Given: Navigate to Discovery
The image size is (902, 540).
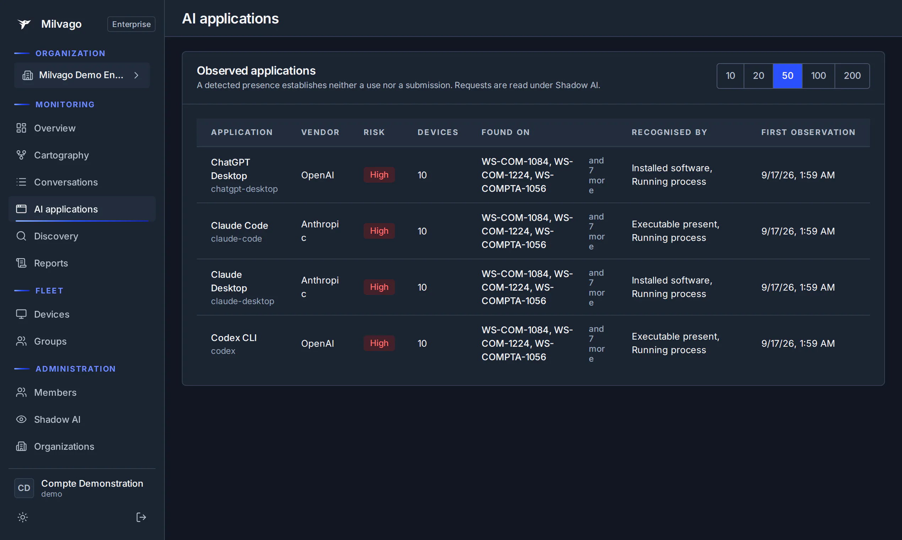Looking at the screenshot, I should click(82, 236).
